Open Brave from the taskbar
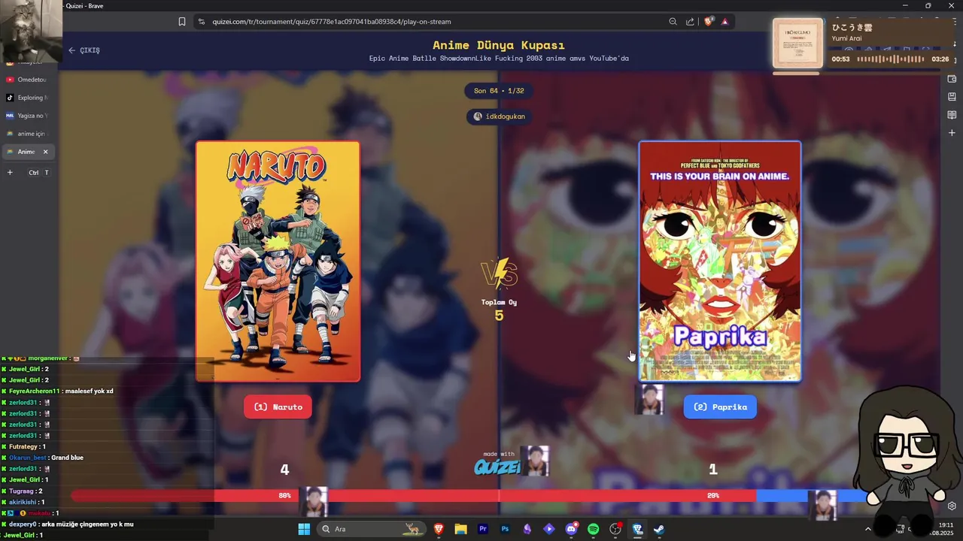The width and height of the screenshot is (963, 541). [x=439, y=529]
